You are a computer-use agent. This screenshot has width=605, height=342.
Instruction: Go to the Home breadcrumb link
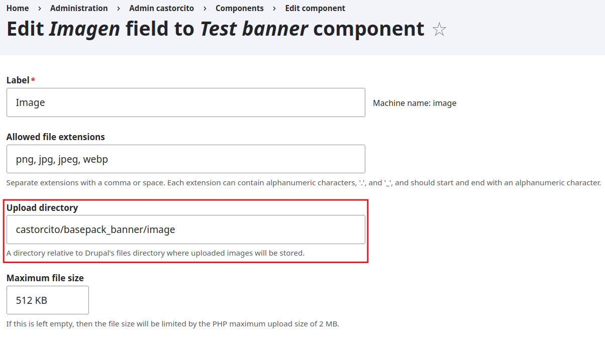[18, 9]
